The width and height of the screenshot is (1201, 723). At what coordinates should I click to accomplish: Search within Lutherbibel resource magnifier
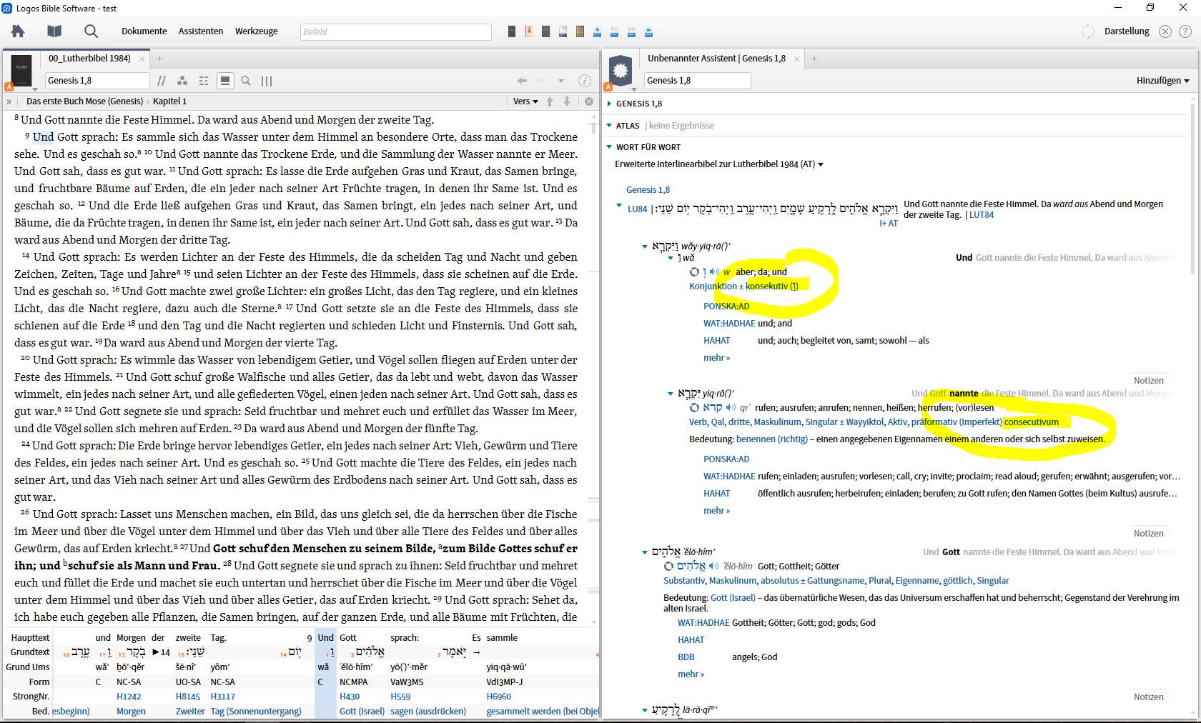click(246, 81)
